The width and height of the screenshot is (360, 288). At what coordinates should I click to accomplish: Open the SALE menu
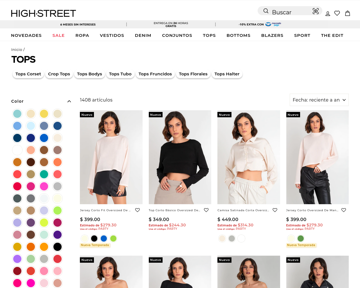tap(58, 35)
